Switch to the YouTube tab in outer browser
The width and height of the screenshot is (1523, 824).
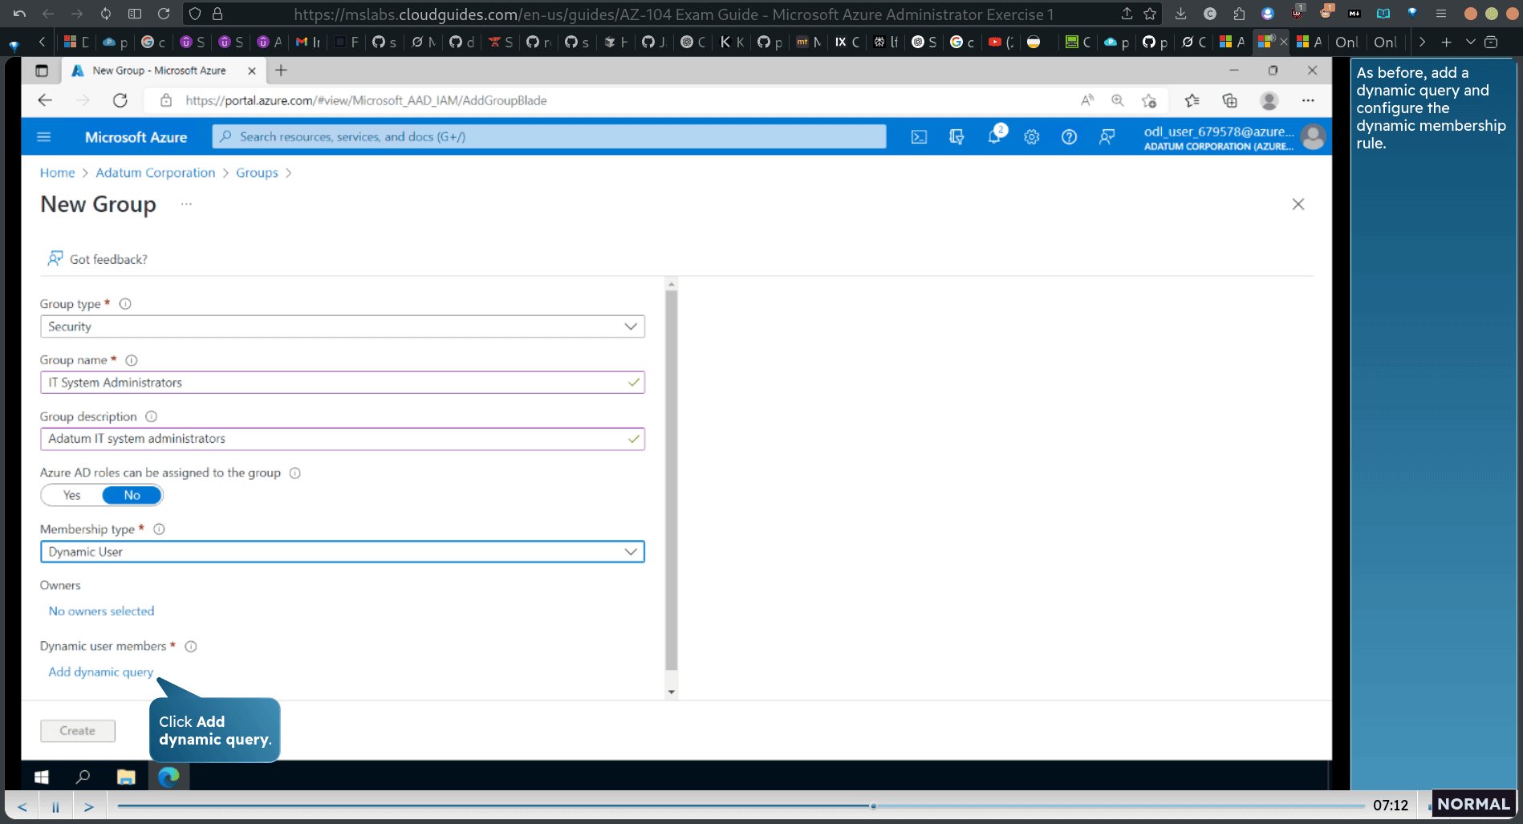[1001, 42]
